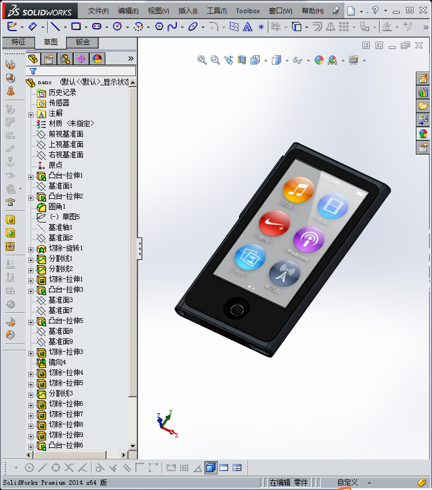Open the Rectangle tool dropdown arrow

86,27
